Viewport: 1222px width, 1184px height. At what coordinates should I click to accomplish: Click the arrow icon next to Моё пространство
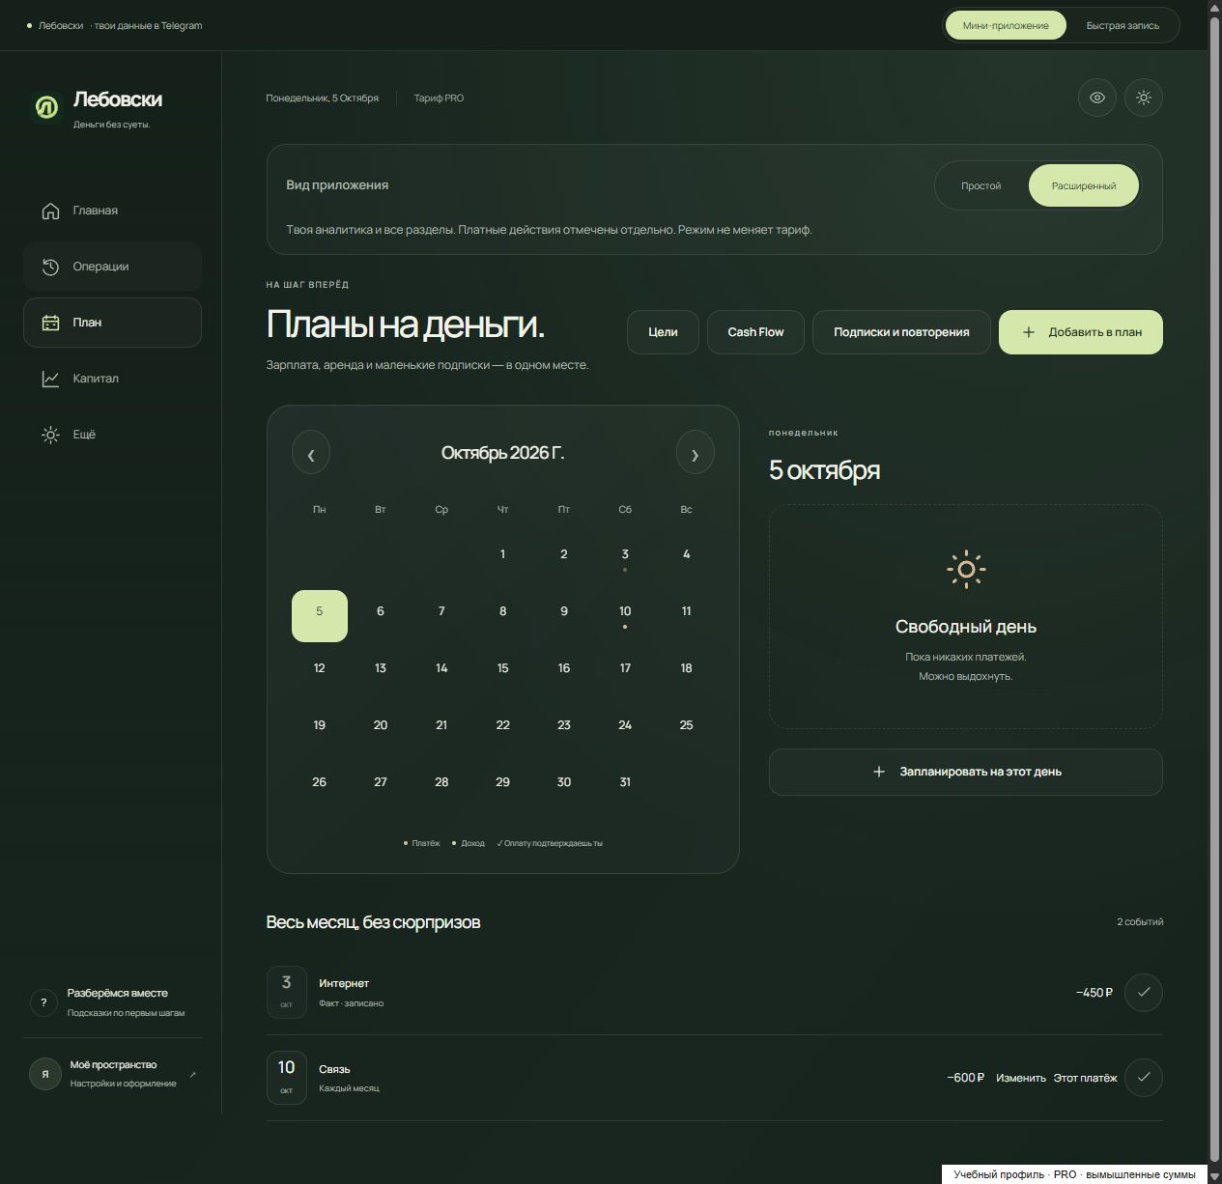coord(192,1074)
